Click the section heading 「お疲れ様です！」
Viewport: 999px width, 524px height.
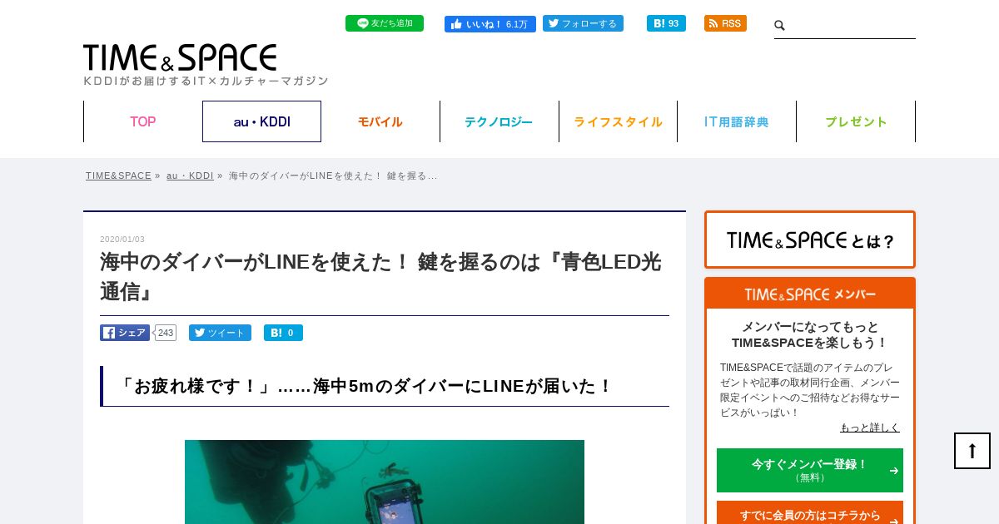(x=385, y=386)
